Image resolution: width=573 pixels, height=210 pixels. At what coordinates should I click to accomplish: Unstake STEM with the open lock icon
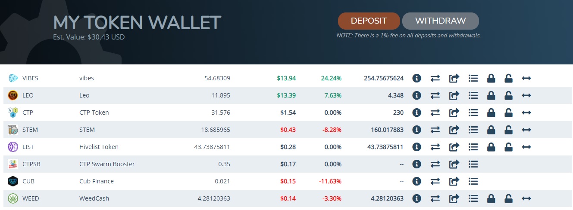(x=509, y=130)
